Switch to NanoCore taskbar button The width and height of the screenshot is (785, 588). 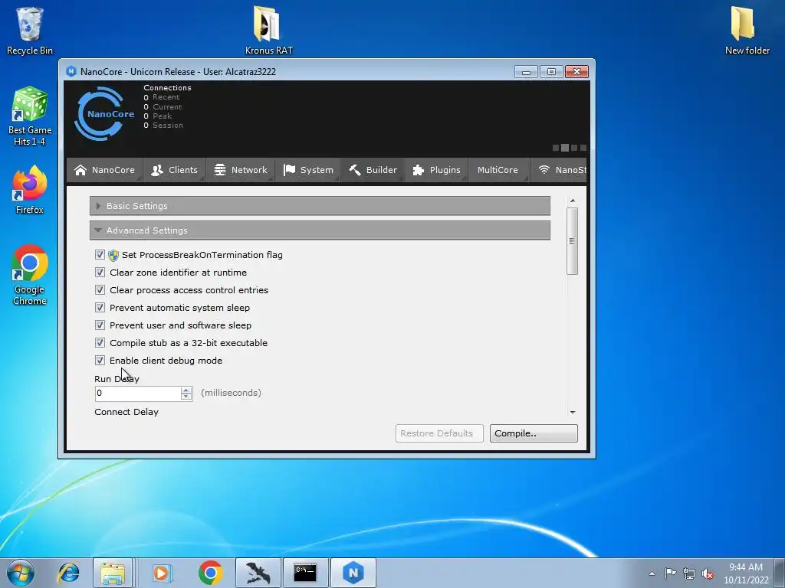click(x=353, y=573)
